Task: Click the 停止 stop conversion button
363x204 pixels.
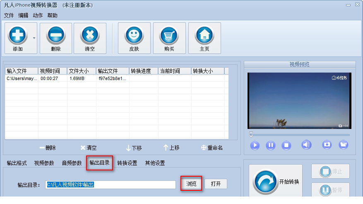Action: click(x=330, y=172)
